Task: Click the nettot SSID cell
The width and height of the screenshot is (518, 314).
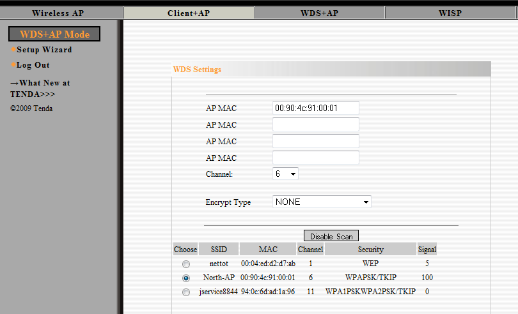Action: point(219,264)
